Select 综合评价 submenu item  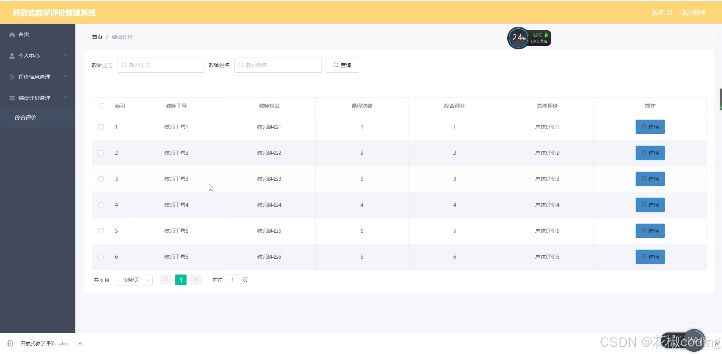tap(38, 117)
